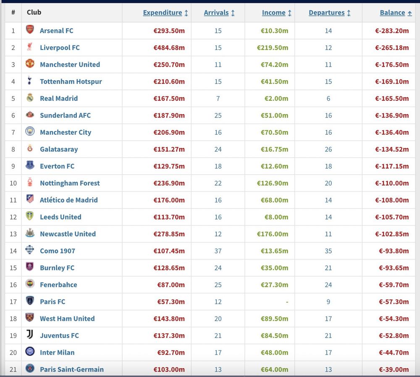Click the Juventus FC crest icon
This screenshot has width=420, height=377.
point(30,335)
